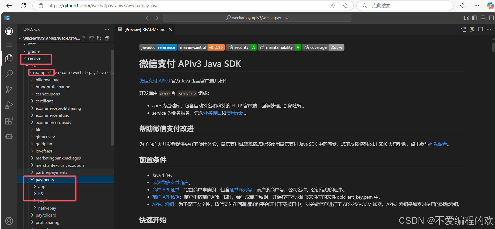Toggle the bottom panel
This screenshot has width=495, height=229.
pyautogui.click(x=483, y=18)
